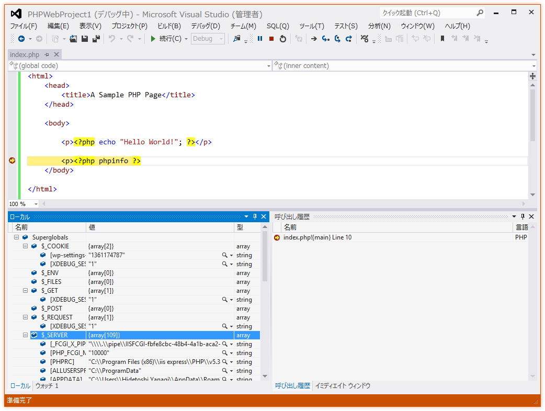Click the Navigate Backward arrow icon
This screenshot has height=411, width=545.
(21, 39)
